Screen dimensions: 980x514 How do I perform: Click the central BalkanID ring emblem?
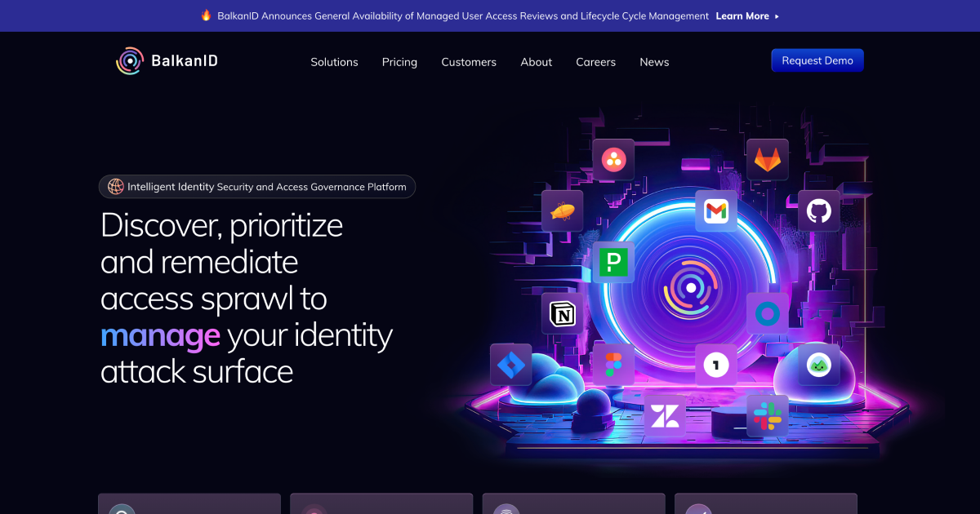[x=691, y=287]
